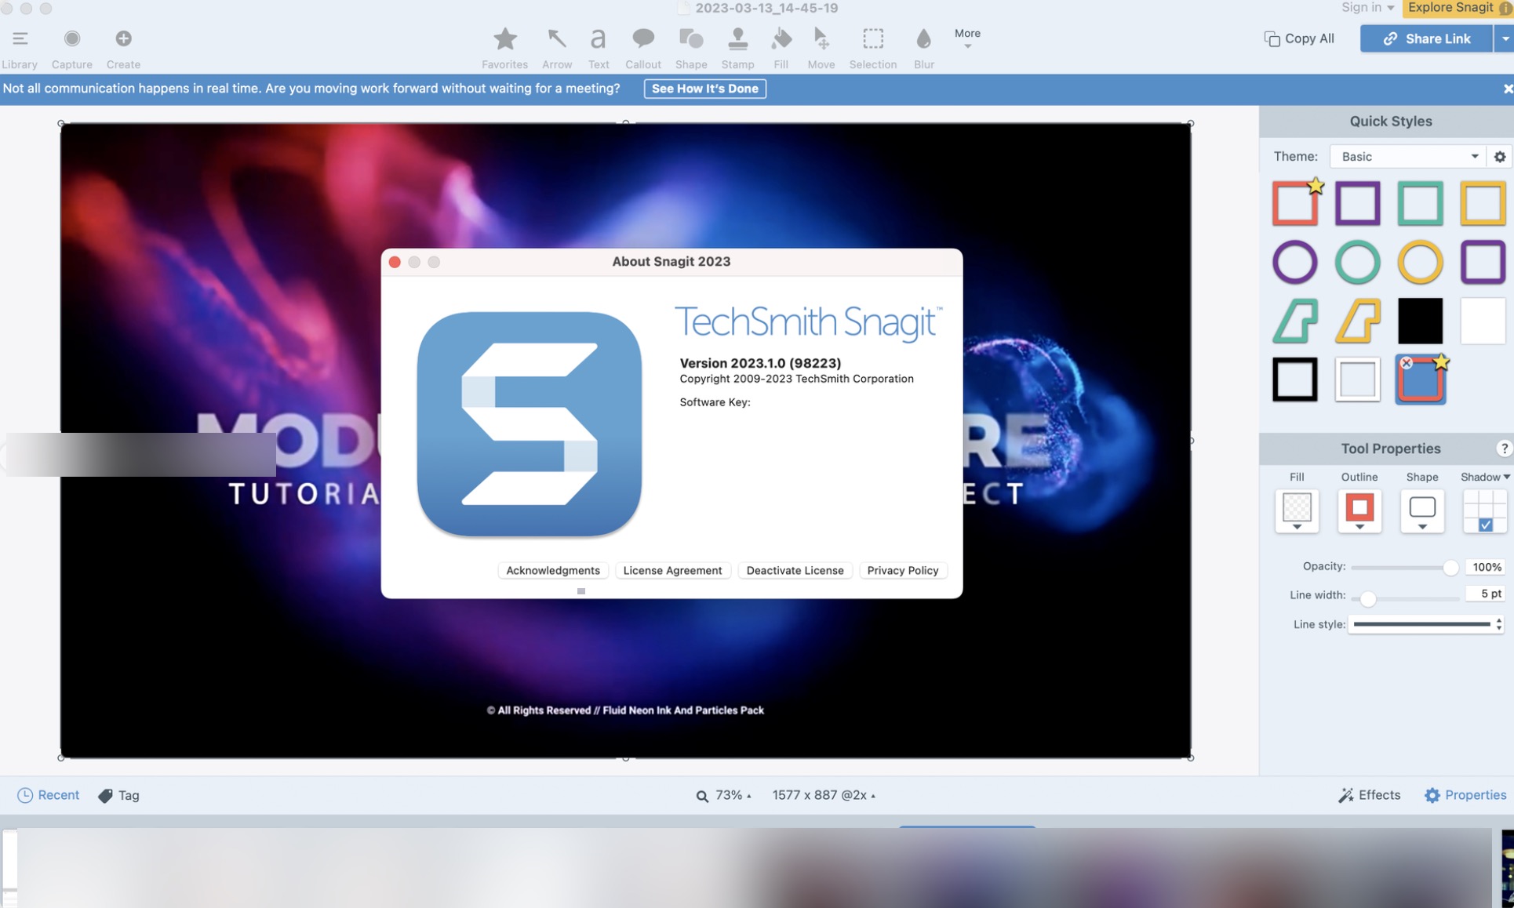Click the See How It's Done button
Viewport: 1514px width, 908px height.
click(x=704, y=88)
